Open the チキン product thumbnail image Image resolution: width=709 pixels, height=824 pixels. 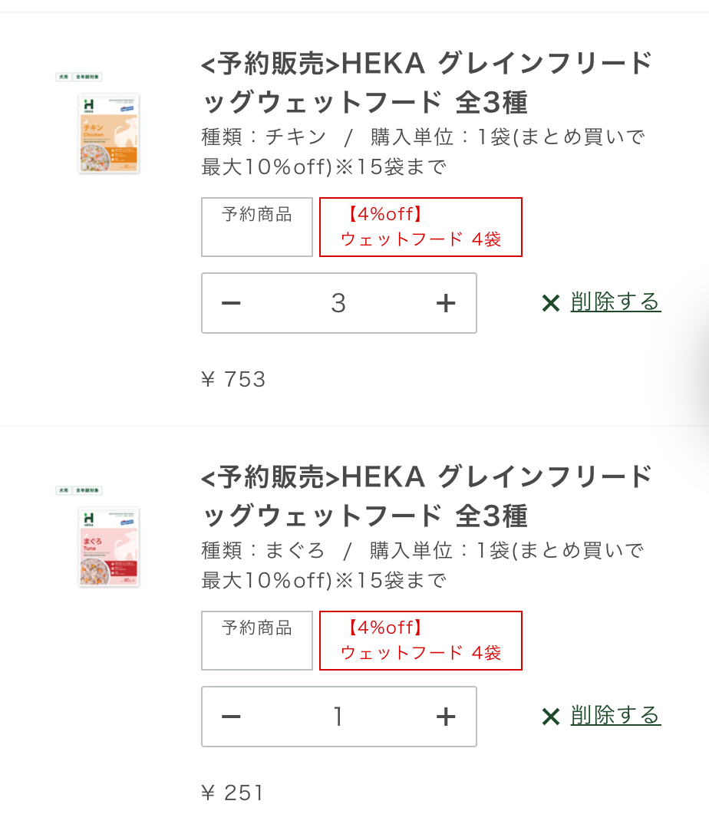[x=108, y=133]
